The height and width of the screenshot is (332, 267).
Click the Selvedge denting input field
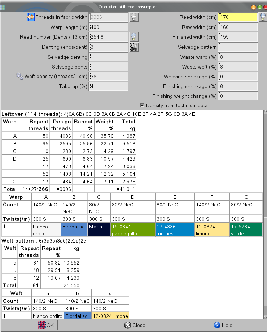click(x=108, y=57)
